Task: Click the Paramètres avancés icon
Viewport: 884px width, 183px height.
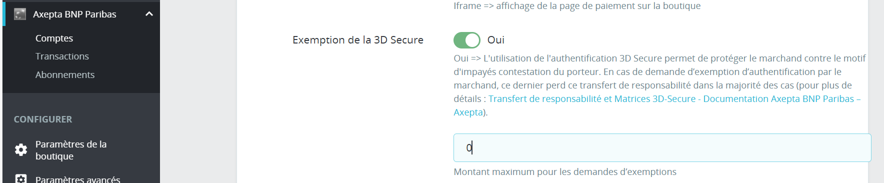Action: click(x=21, y=178)
